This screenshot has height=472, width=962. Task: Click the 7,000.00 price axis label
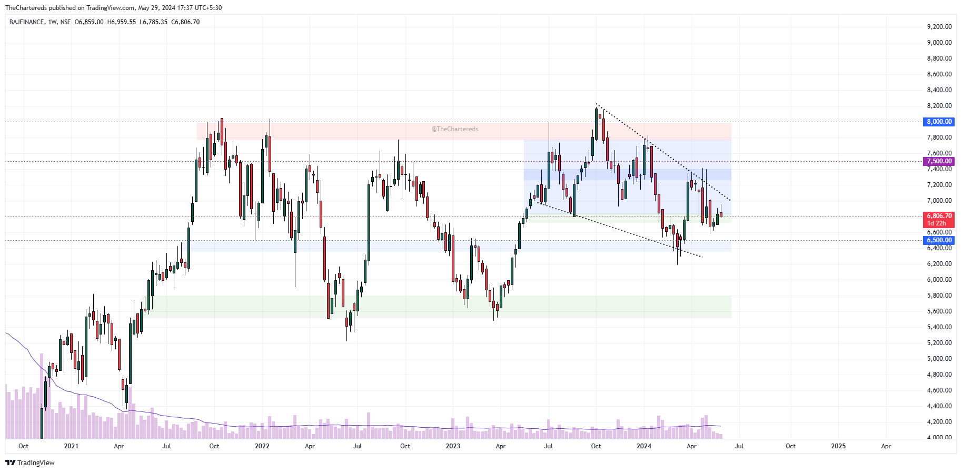tap(939, 201)
